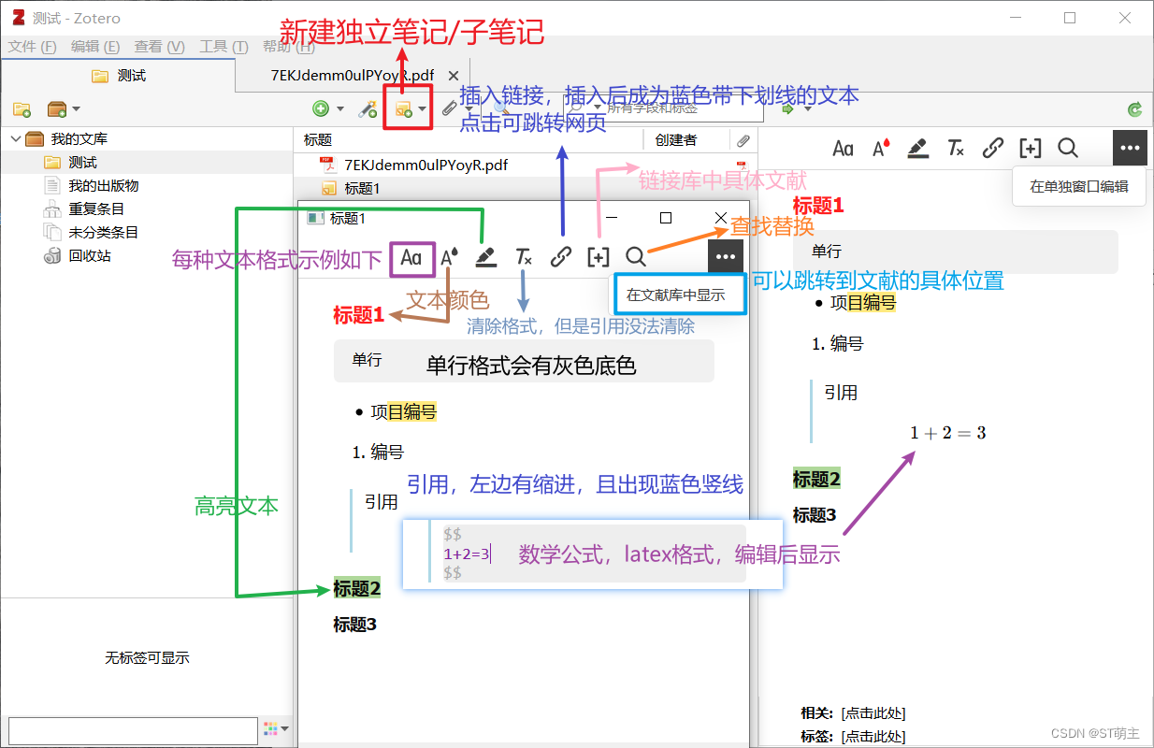Click the green New Item plus icon

pyautogui.click(x=321, y=109)
